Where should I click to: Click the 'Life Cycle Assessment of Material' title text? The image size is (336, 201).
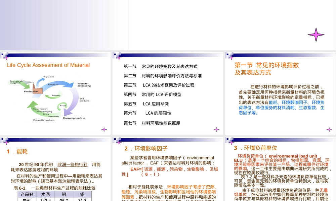pos(48,65)
